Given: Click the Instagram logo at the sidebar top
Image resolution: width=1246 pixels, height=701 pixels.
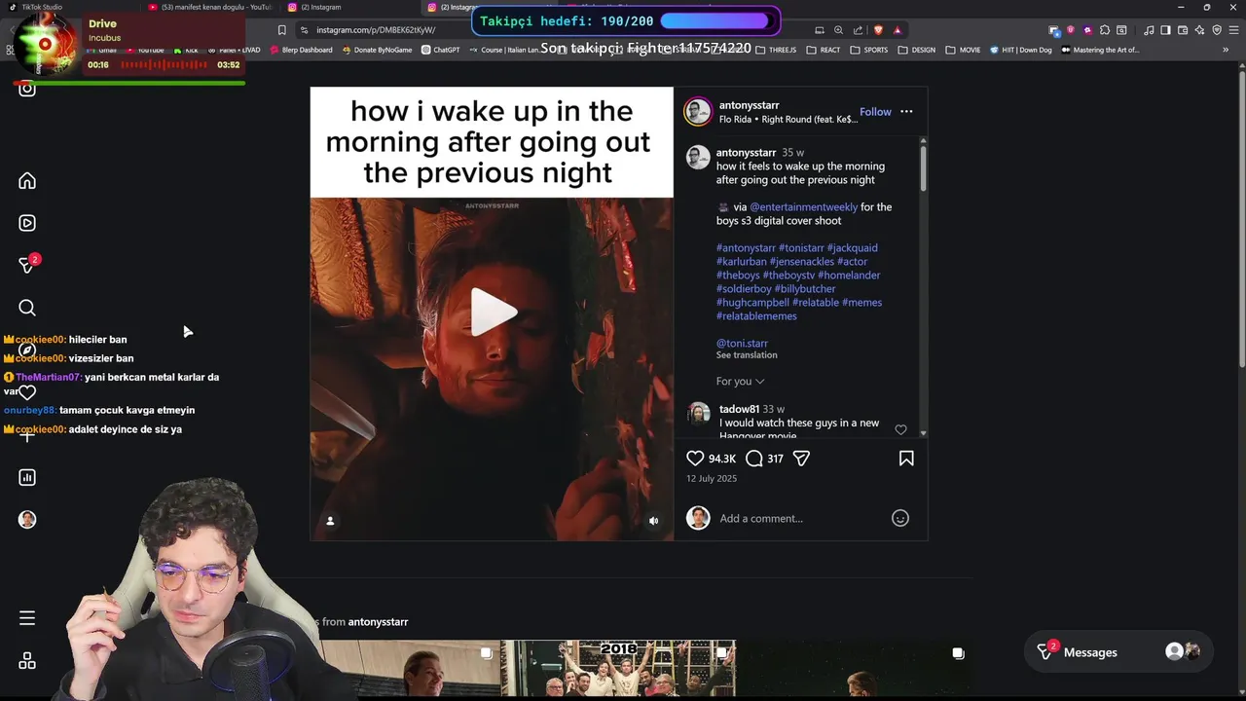Looking at the screenshot, I should coord(27,89).
